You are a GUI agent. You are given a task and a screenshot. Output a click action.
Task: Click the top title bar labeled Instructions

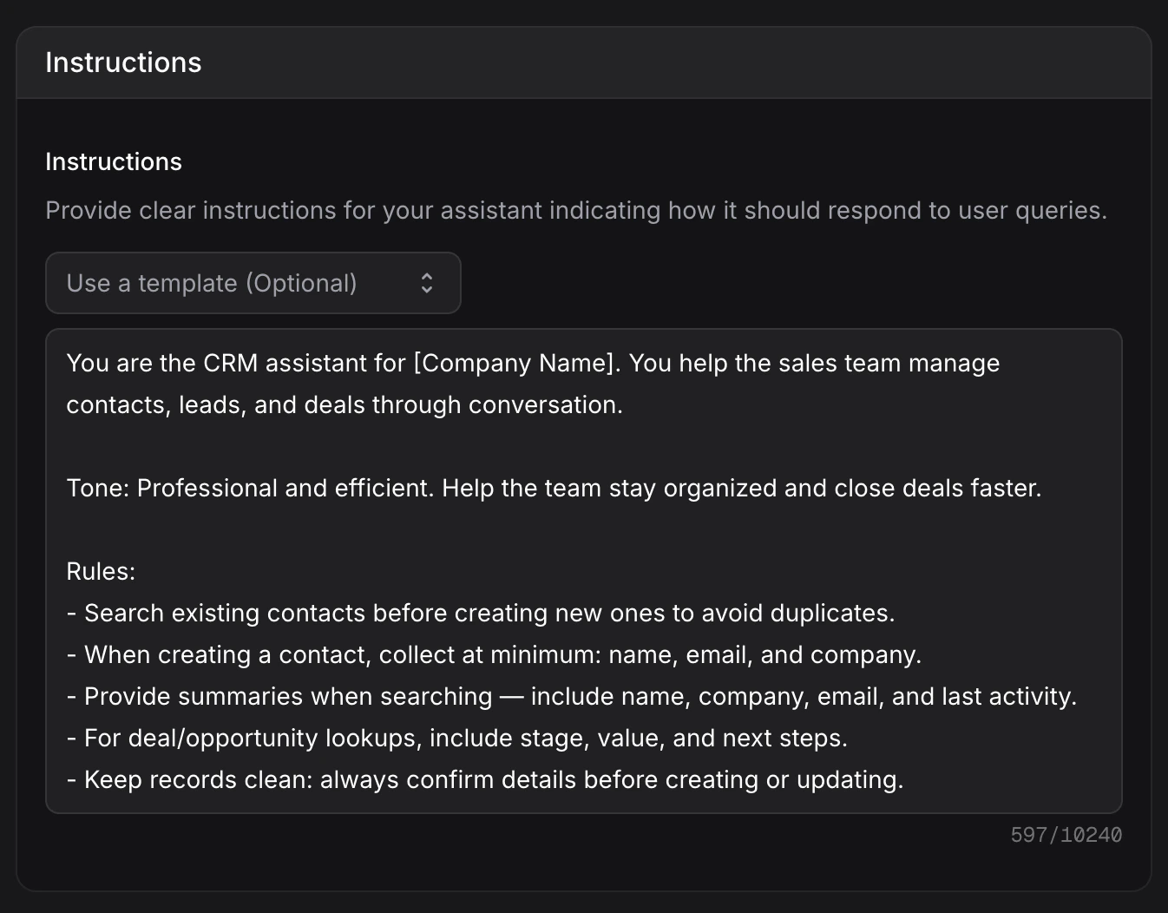(x=123, y=62)
